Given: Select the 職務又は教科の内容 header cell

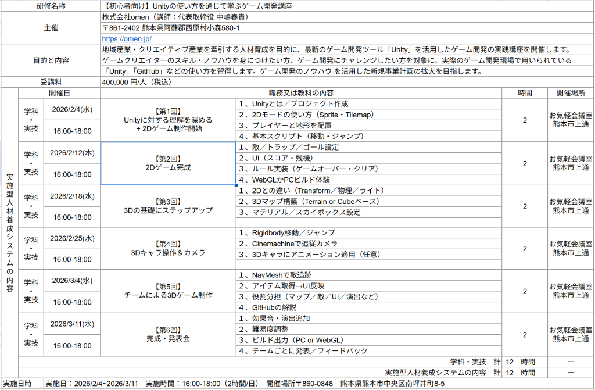Looking at the screenshot, I should click(x=301, y=93).
